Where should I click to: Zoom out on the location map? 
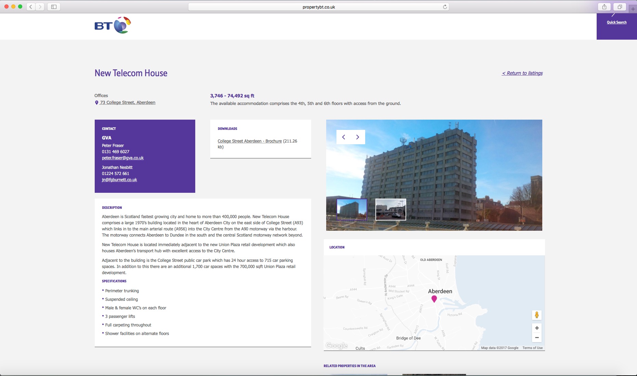(536, 338)
